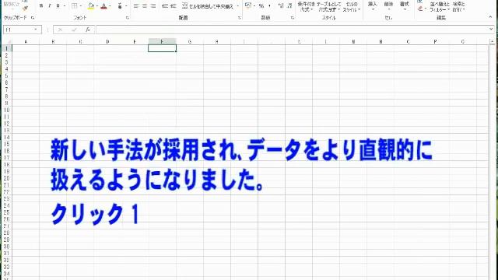Image resolution: width=498 pixels, height=280 pixels.
Task: Increase decimal places
Action: pos(281,5)
